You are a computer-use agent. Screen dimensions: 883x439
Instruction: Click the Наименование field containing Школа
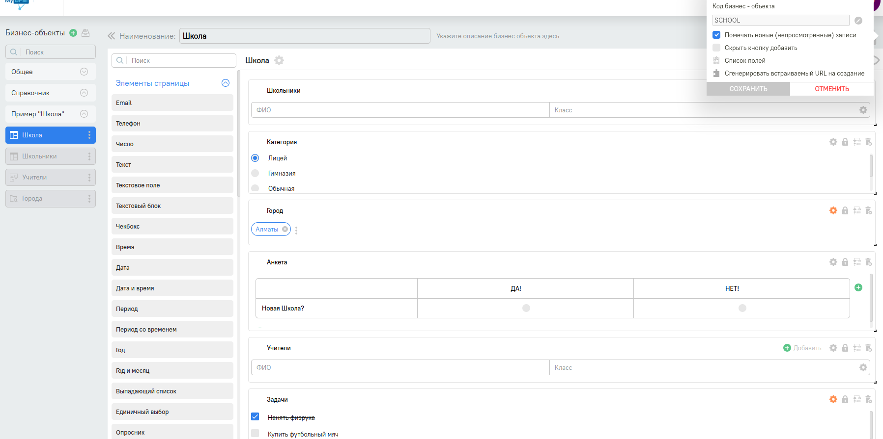point(304,36)
